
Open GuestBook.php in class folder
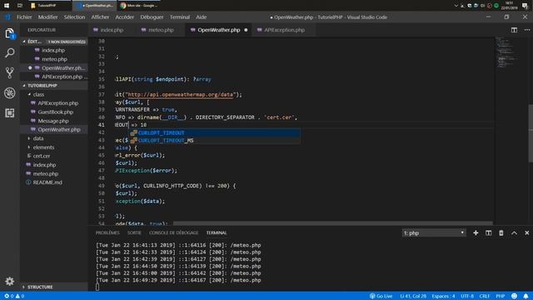point(56,112)
